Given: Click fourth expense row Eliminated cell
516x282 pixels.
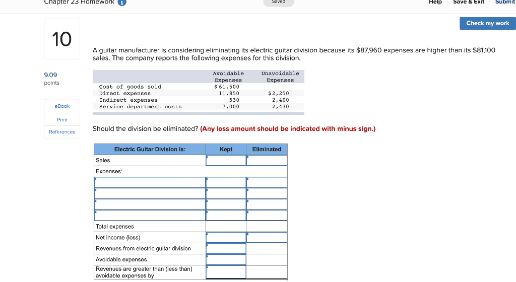Looking at the screenshot, I should 267,216.
